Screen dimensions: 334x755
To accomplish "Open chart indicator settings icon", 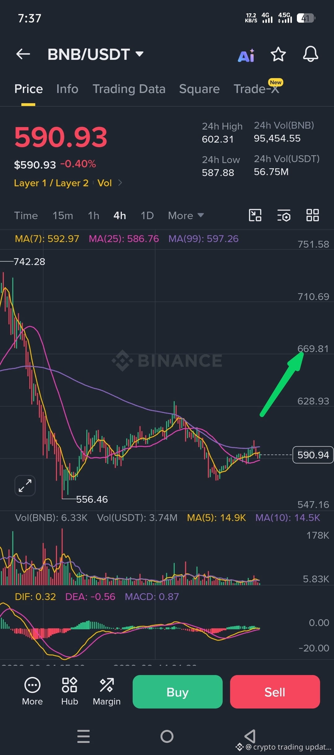I will [284, 215].
